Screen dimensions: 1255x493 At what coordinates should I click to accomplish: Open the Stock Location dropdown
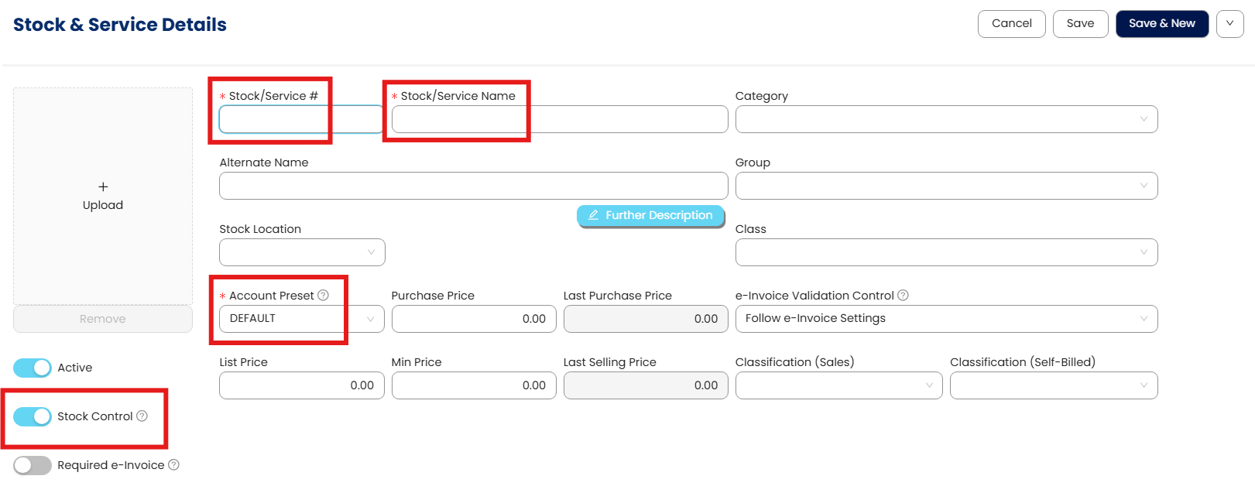coord(301,252)
